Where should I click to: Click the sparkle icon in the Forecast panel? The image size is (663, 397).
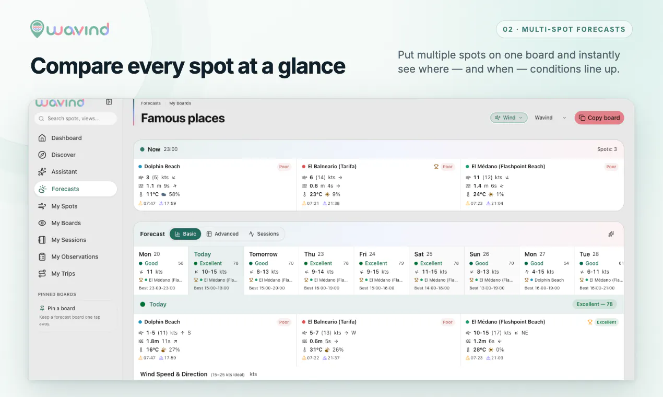point(611,234)
